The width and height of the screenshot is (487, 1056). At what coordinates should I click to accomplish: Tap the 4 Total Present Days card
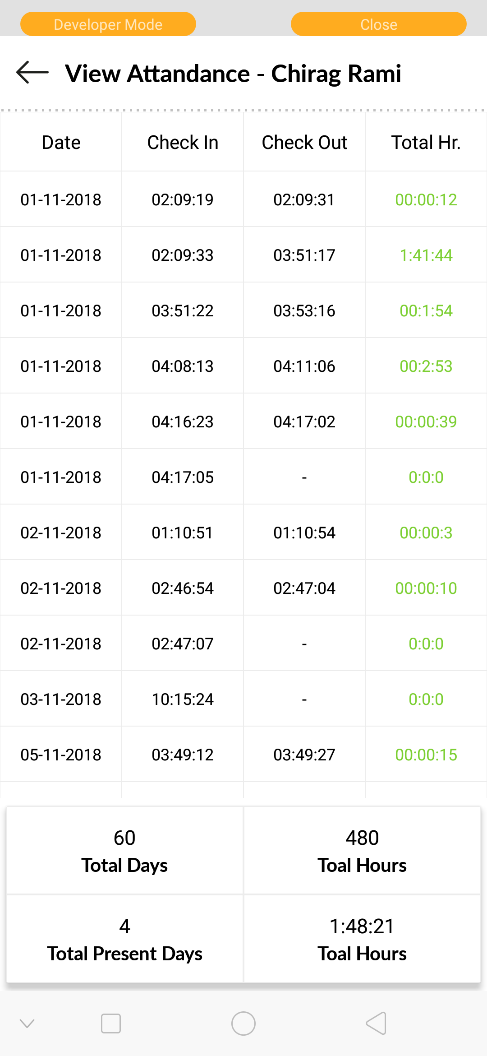124,939
